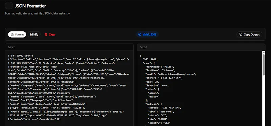This screenshot has width=271, height=126.
Task: Click the tagline Format, validate, and minify
Action: [38, 13]
